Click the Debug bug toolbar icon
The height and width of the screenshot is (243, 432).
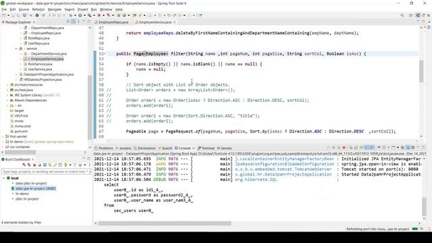(71, 16)
